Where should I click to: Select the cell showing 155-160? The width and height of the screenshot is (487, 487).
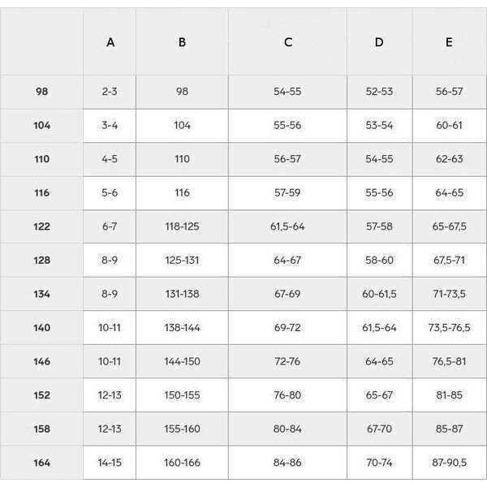pos(182,429)
